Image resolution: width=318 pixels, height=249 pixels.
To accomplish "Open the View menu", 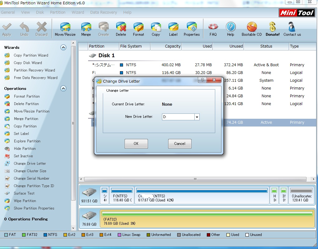I will pos(25,12).
